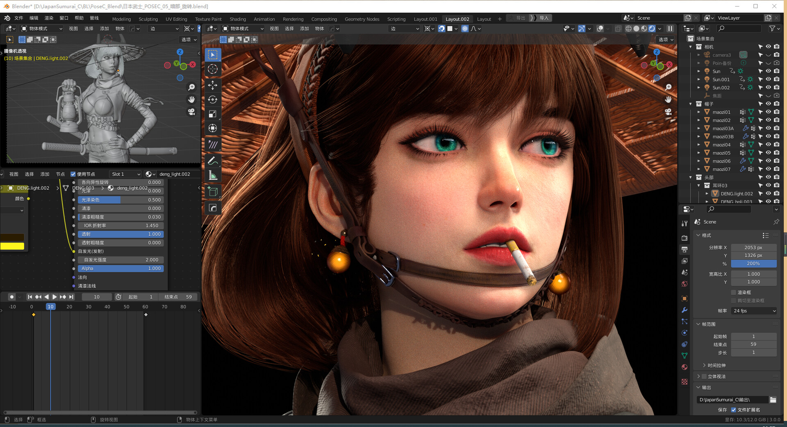Open the 选项 dropdown in the main viewport
The width and height of the screenshot is (787, 427).
[x=666, y=39]
